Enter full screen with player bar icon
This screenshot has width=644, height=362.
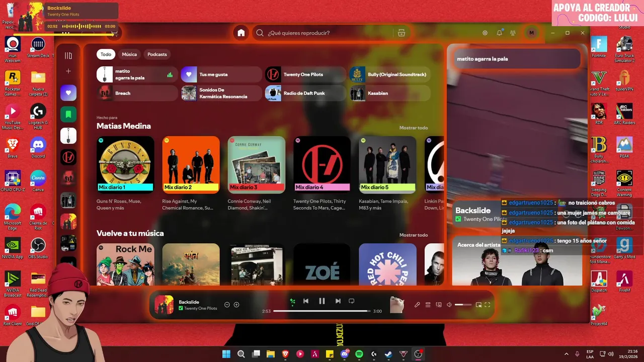pyautogui.click(x=488, y=305)
